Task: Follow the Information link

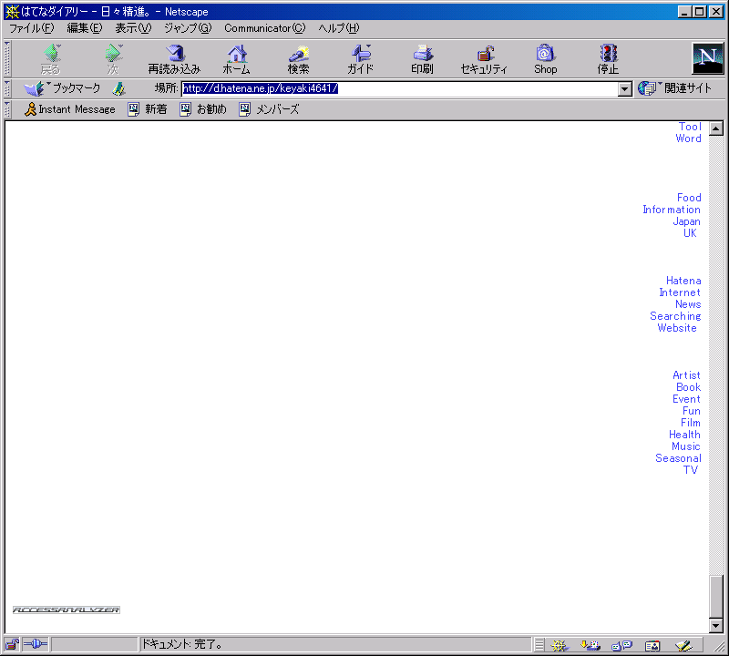Action: coord(672,210)
